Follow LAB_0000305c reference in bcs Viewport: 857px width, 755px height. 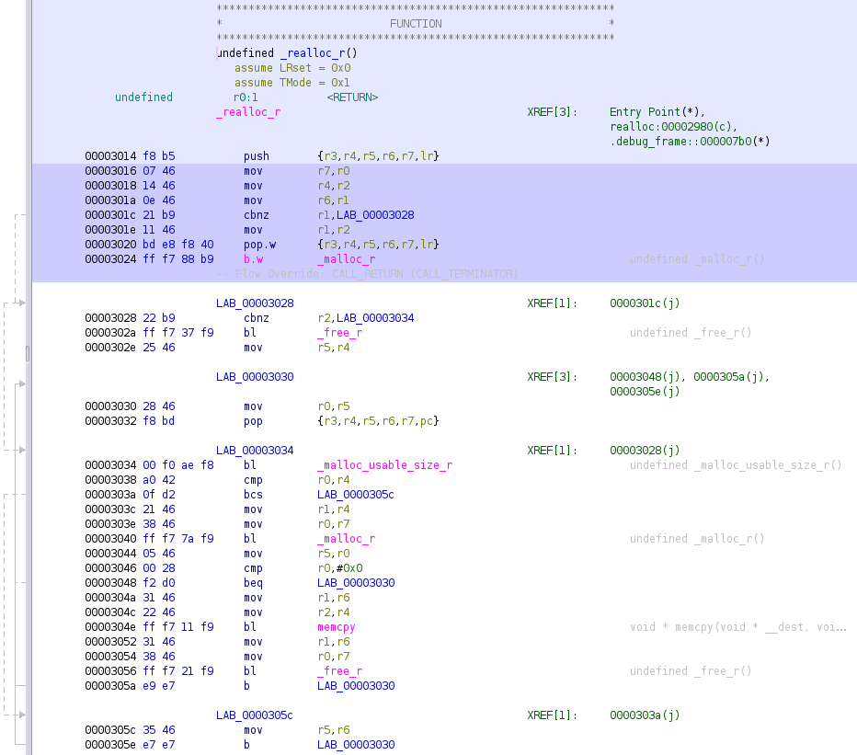pos(355,494)
